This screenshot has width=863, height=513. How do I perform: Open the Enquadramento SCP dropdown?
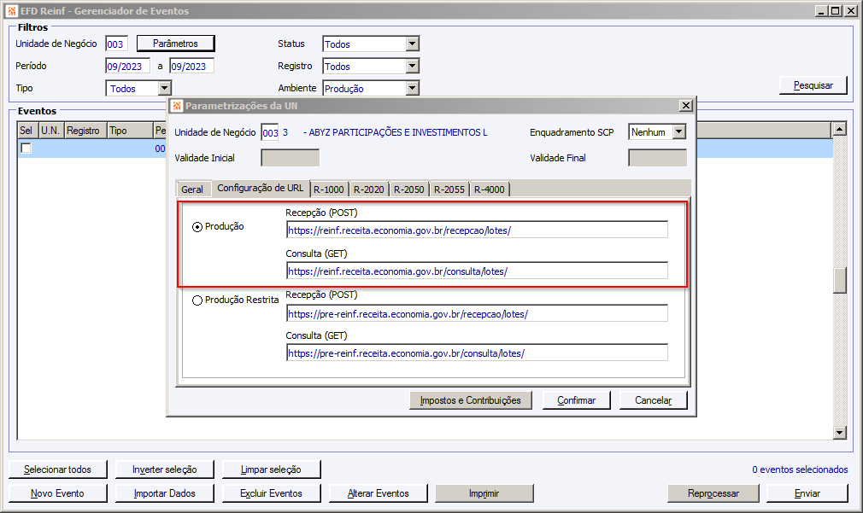point(679,132)
